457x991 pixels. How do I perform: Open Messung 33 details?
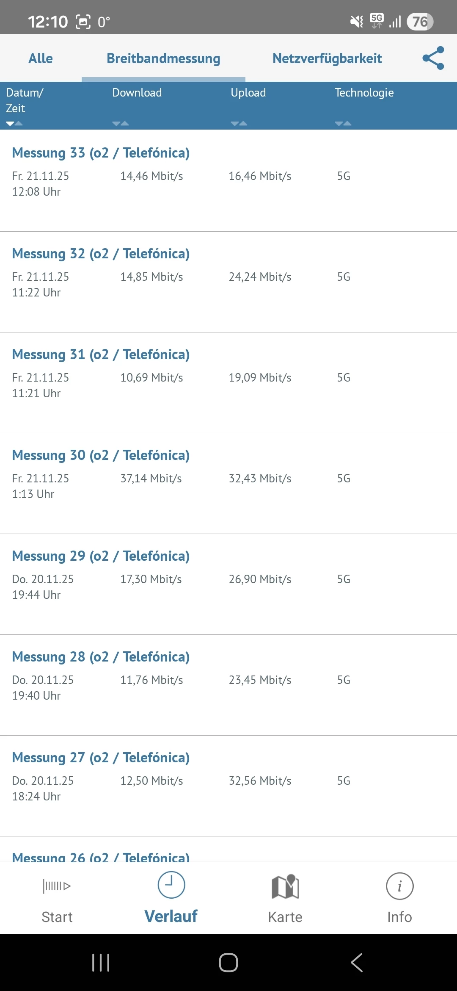point(228,181)
